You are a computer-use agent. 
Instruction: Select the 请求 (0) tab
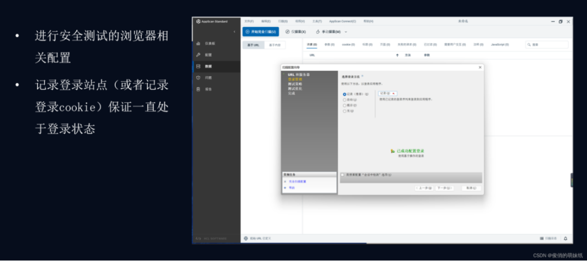pos(312,45)
